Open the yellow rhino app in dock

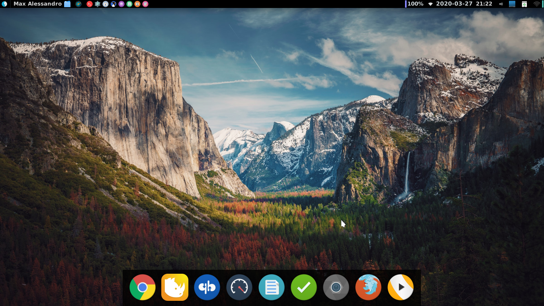coord(175,287)
